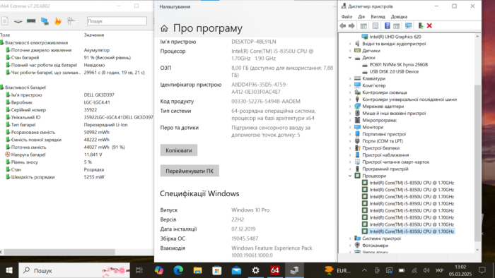Click the flame stability test icon in AIDA64
Image resolution: width=495 pixels, height=278 pixels.
click(58, 21)
